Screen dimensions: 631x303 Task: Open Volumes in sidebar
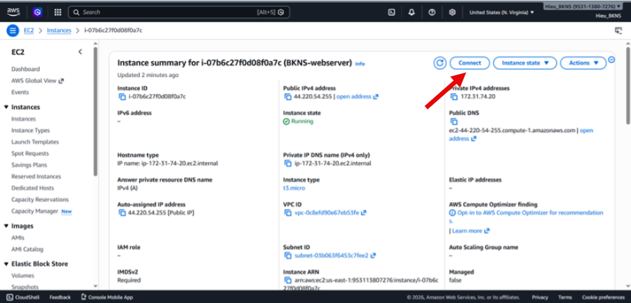coord(23,276)
